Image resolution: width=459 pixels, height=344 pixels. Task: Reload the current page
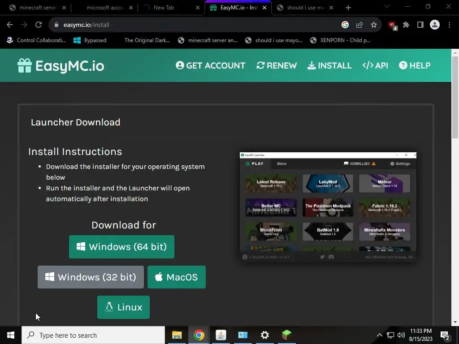pos(39,25)
